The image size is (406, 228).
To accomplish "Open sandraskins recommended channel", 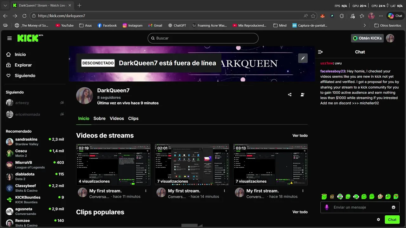I will (x=35, y=142).
